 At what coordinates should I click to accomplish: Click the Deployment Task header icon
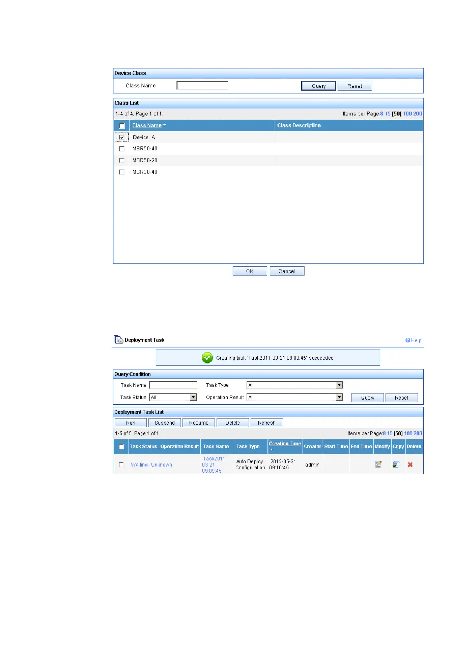[x=119, y=340]
